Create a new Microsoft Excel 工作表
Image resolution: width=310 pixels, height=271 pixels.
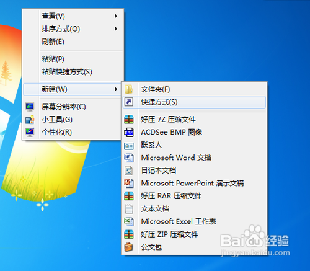point(194,221)
